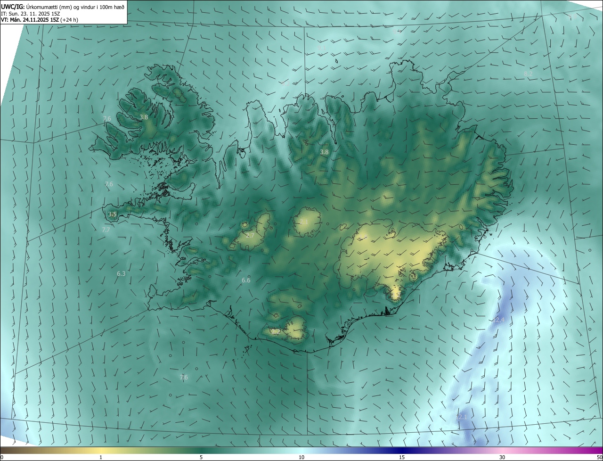Screen dimensions: 603x461
Task: Click the 30 tick label on the color scale
Action: point(502,457)
